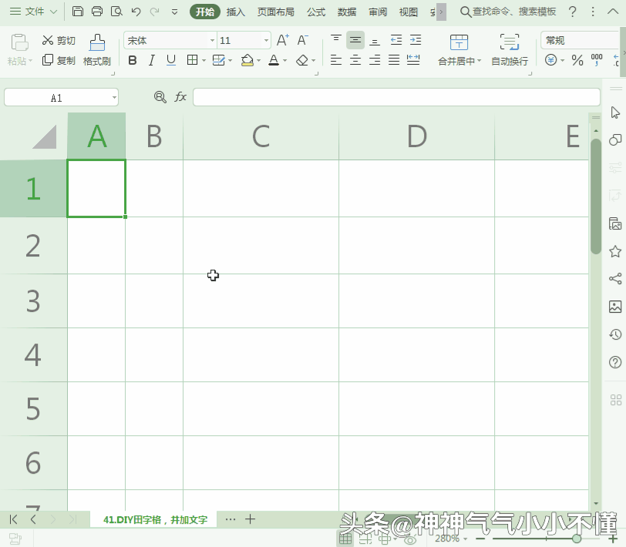Image resolution: width=626 pixels, height=547 pixels.
Task: Collapse the ribbon with the up chevron
Action: click(612, 12)
